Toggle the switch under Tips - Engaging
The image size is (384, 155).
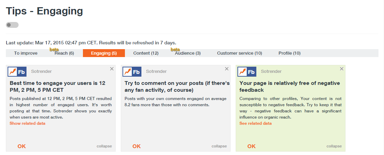pyautogui.click(x=12, y=25)
